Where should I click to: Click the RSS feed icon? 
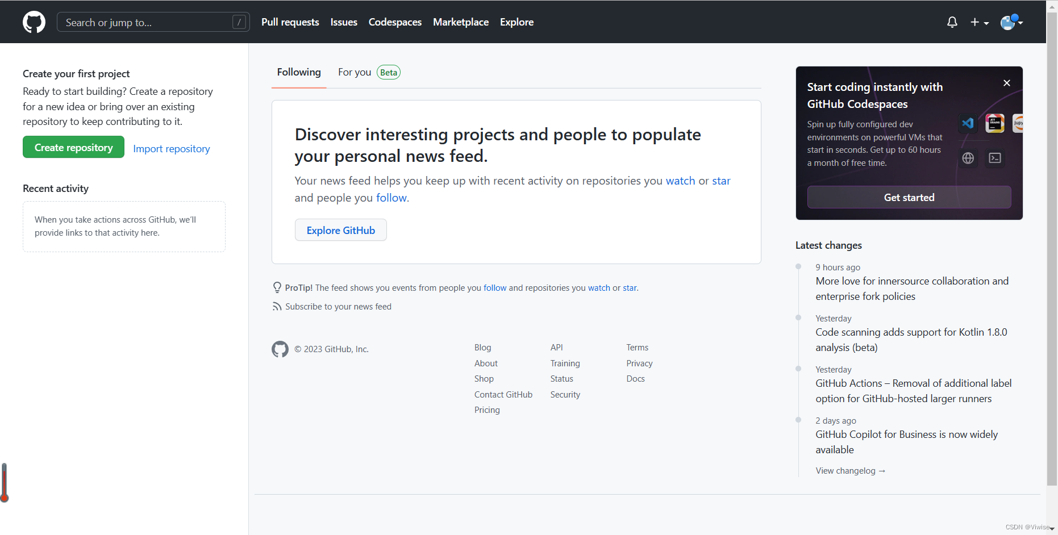pyautogui.click(x=277, y=307)
